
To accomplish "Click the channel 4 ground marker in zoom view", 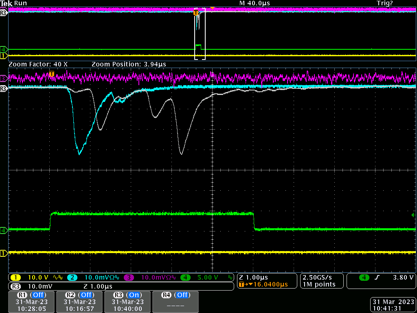I will point(4,230).
